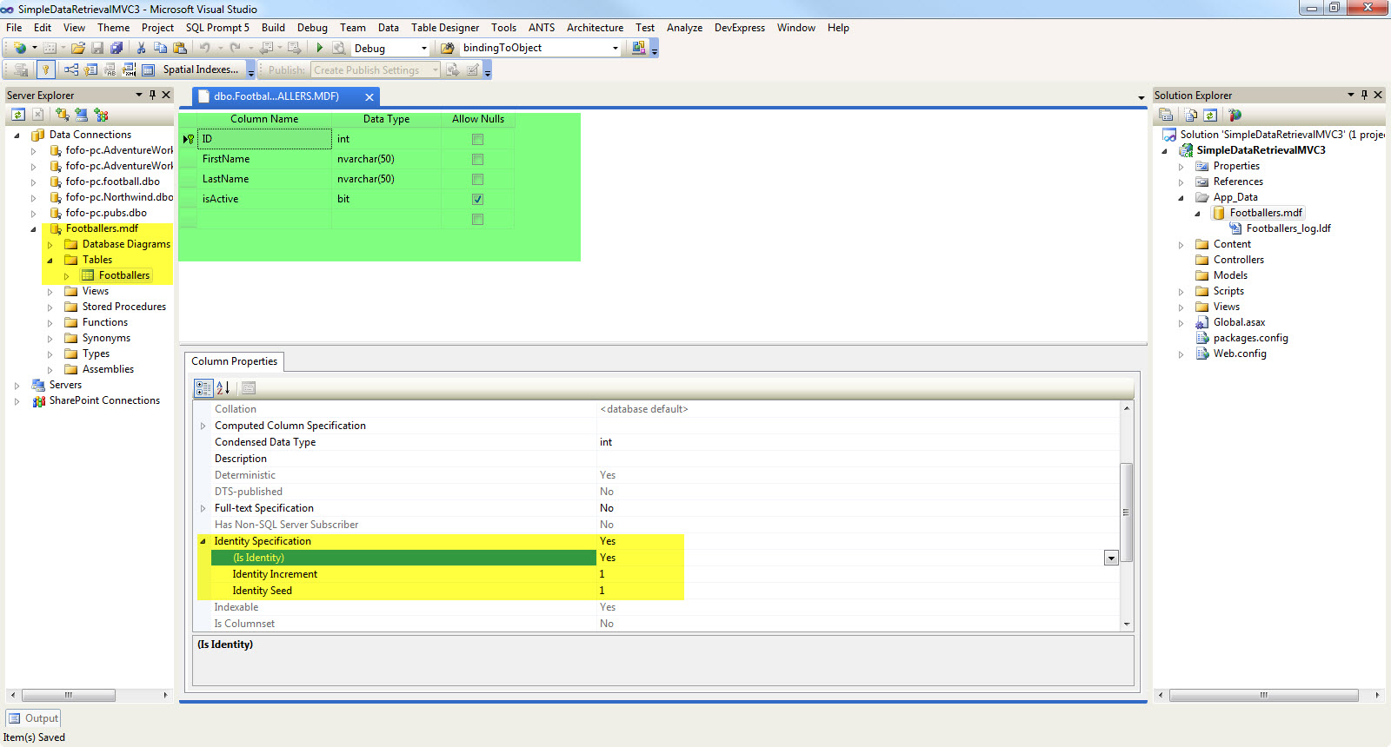Pin the Server Explorer panel
The image size is (1391, 747).
[152, 95]
